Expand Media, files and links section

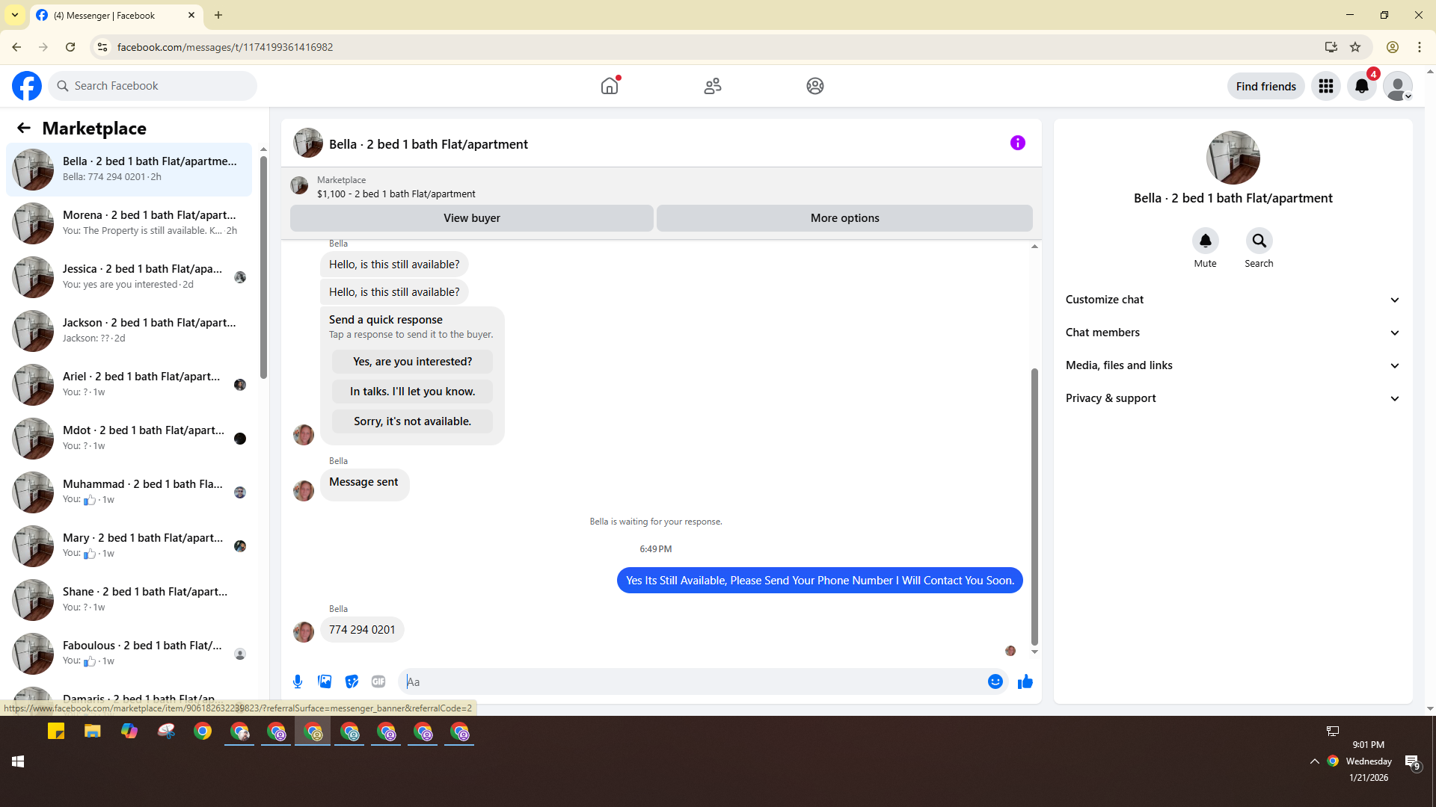1232,365
